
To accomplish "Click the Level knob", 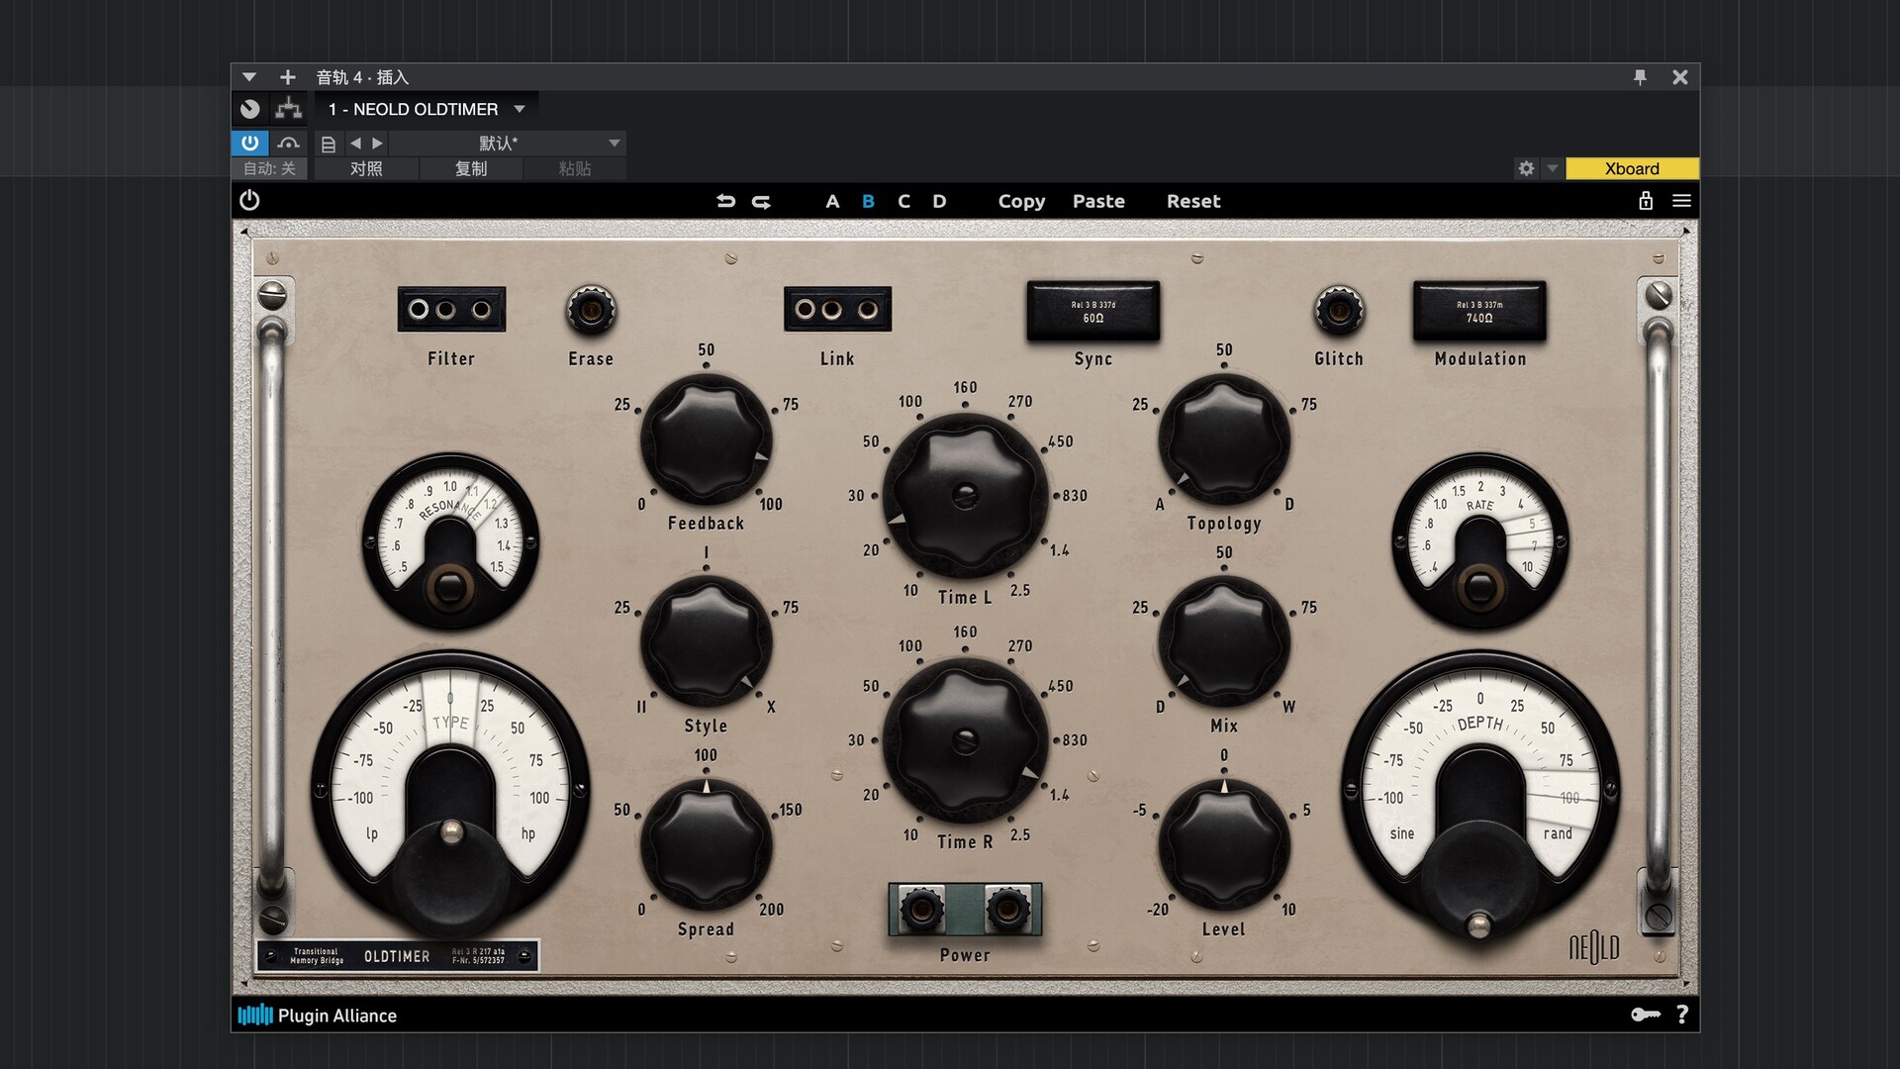I will [x=1224, y=844].
